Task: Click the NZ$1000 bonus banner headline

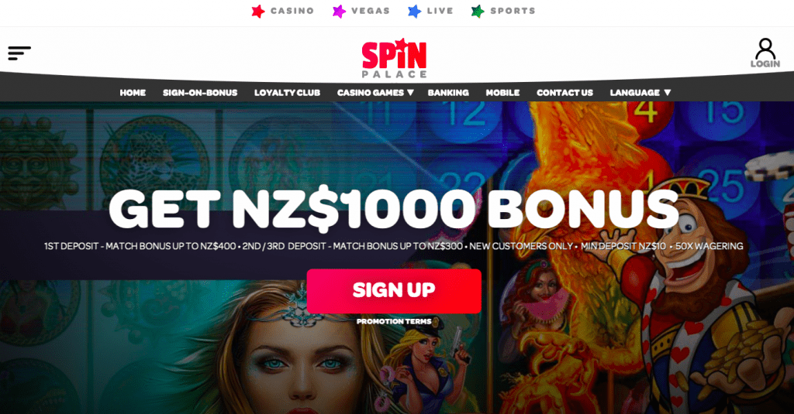Action: point(394,209)
